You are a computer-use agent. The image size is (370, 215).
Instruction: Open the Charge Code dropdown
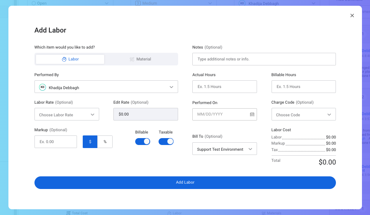point(303,114)
